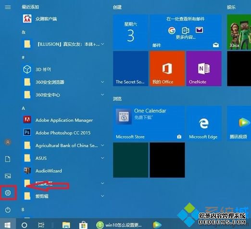Open Task View on taskbar

point(41,225)
